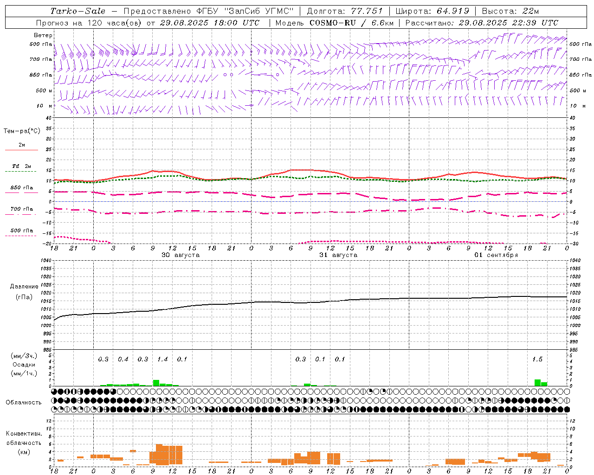The width and height of the screenshot is (594, 475).
Task: Click the tallest orange convective cloud bar
Action: (159, 455)
